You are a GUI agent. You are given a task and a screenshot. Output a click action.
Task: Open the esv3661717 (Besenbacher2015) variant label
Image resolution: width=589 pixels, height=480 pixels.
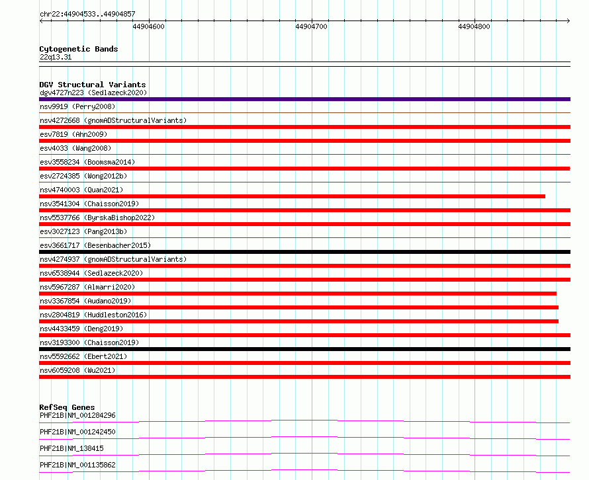[95, 245]
